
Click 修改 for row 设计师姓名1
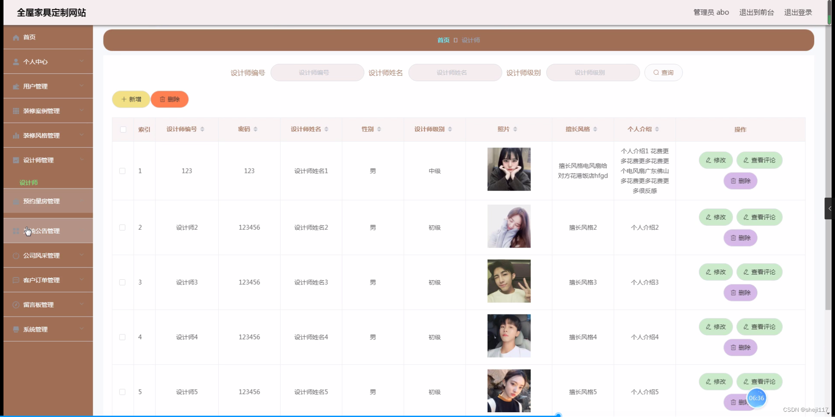[x=716, y=160]
